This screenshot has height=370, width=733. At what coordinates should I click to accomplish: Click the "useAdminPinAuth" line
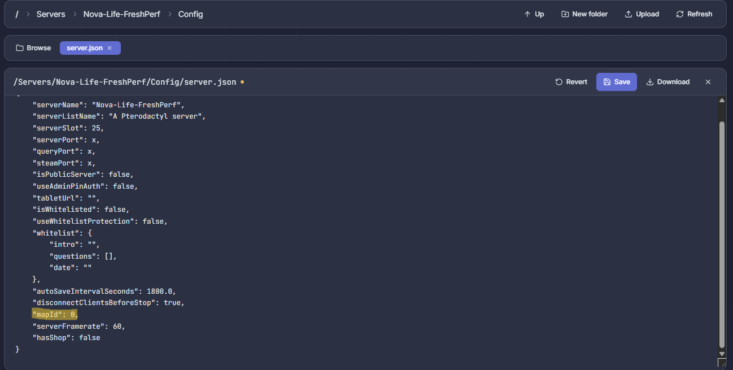tap(85, 186)
